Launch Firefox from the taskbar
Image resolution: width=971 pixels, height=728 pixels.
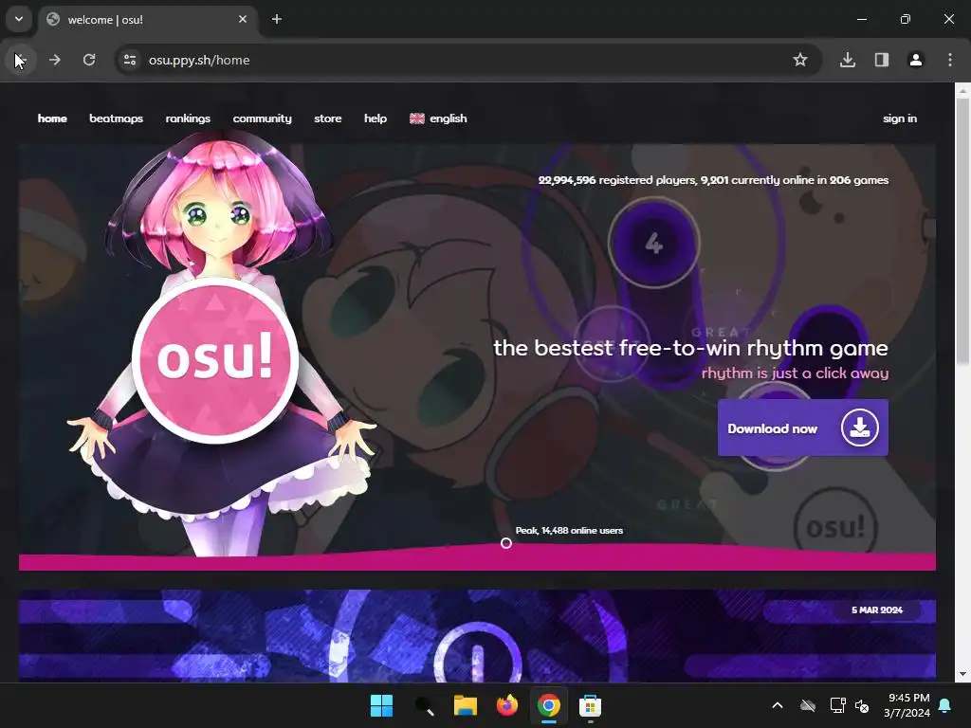tap(506, 705)
